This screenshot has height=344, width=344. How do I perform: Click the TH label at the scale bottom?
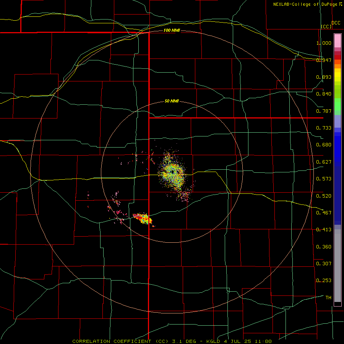[x=328, y=297]
